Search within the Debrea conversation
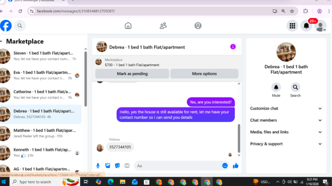Screen dimensions: 332x186 tap(295, 87)
